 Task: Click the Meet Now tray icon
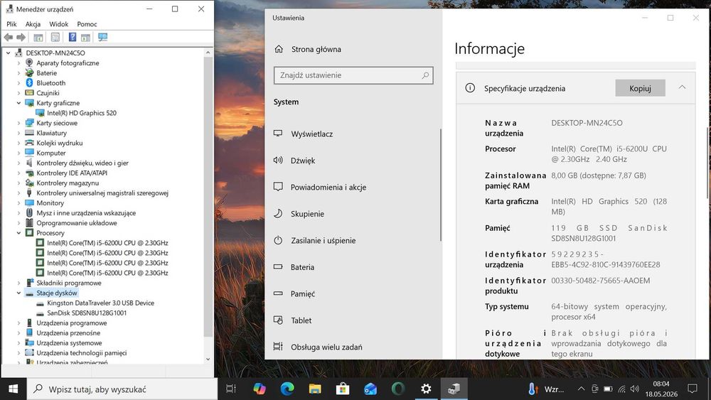(595, 389)
